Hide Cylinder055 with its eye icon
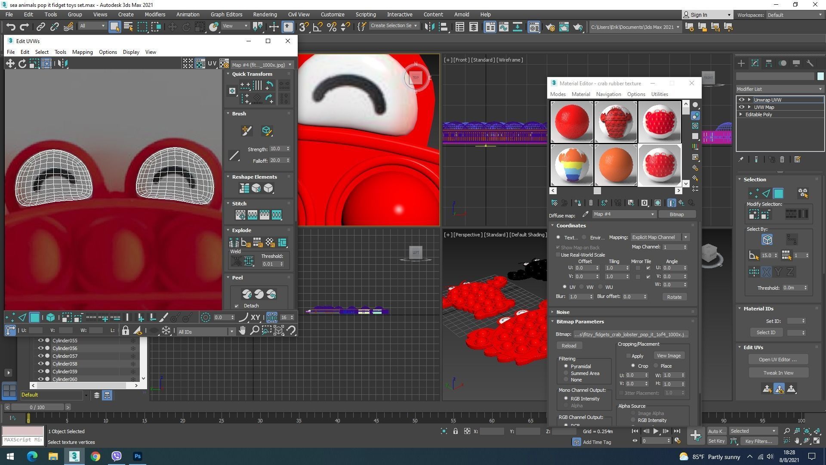 [x=41, y=341]
